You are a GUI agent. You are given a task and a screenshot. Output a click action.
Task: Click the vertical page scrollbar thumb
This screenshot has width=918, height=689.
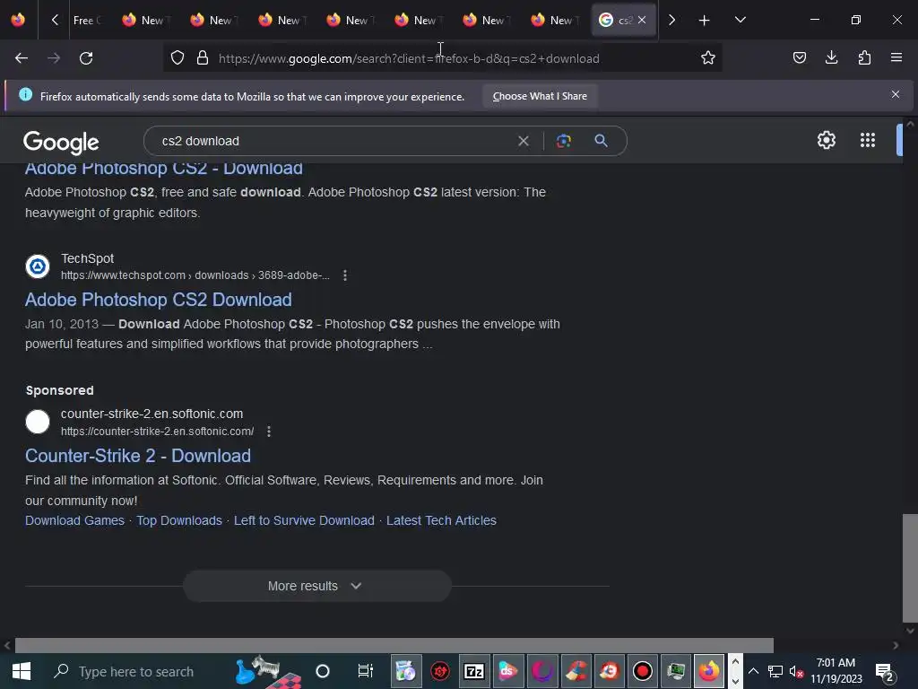click(910, 567)
